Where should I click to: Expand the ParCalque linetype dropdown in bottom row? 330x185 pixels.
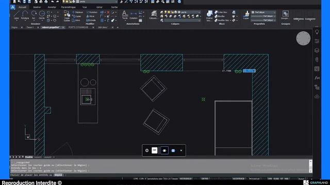tap(274, 20)
